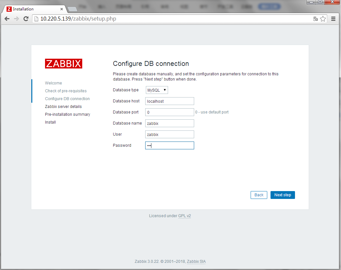
Task: Click the Database port field
Action: click(x=170, y=112)
